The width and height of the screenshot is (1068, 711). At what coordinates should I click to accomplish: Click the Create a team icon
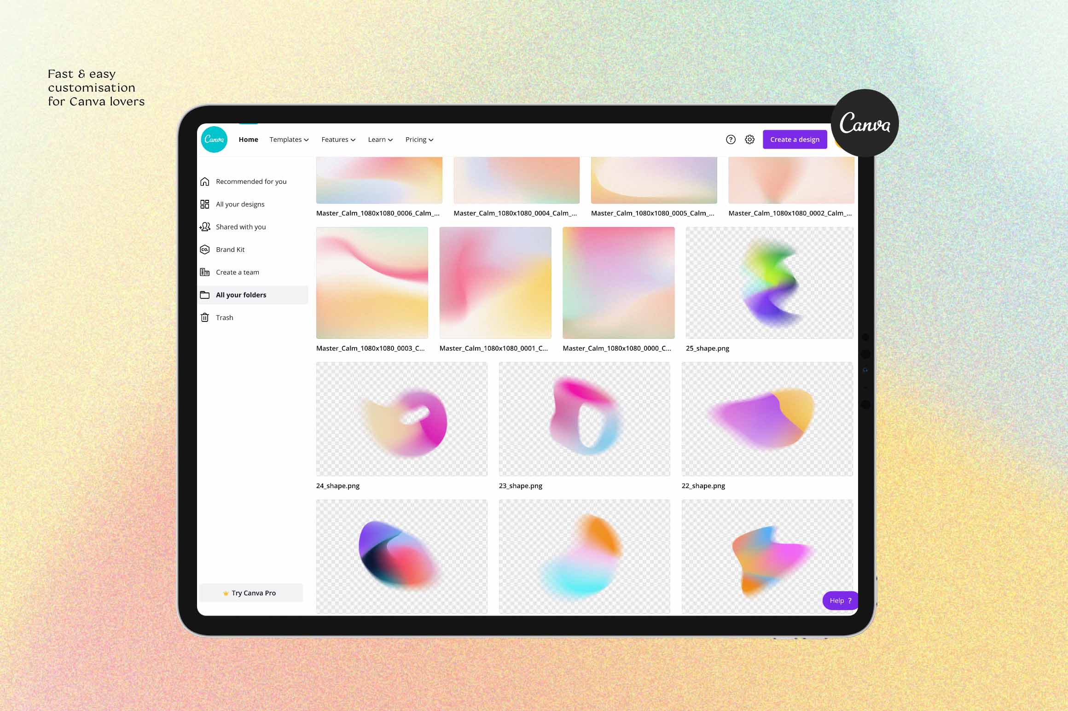pyautogui.click(x=205, y=271)
